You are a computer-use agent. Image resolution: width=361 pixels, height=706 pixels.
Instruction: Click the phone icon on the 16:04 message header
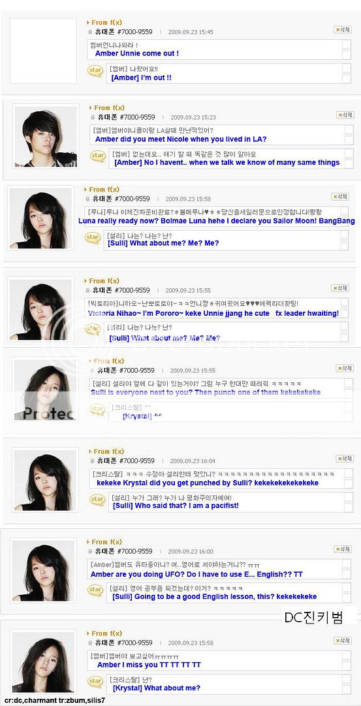tap(91, 461)
